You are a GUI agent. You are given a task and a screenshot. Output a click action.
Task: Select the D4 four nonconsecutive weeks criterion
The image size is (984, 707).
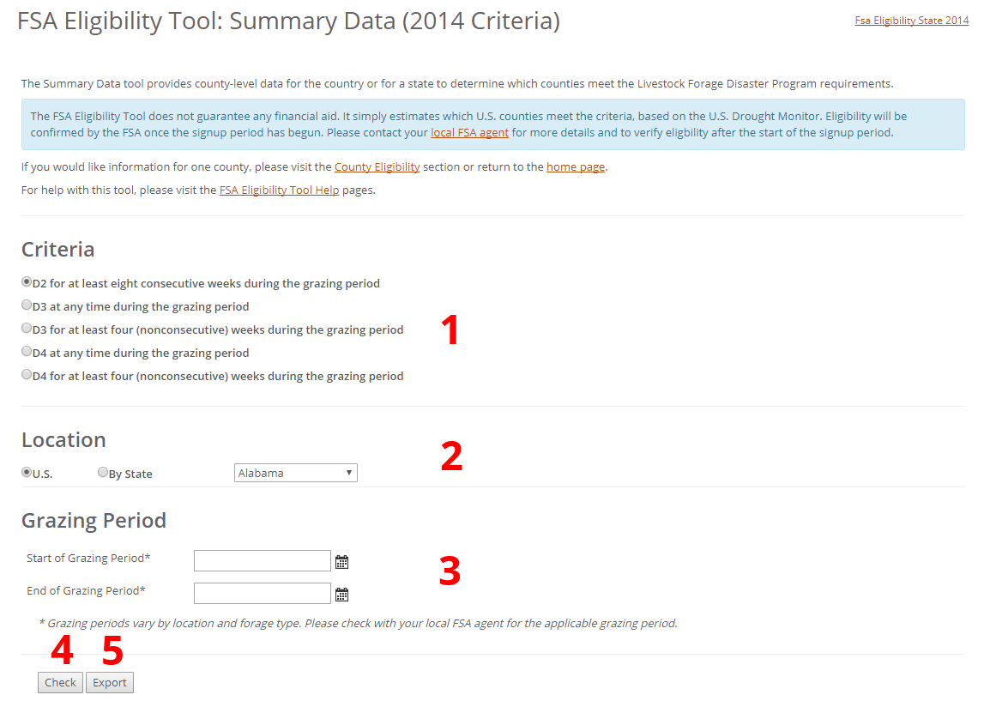pyautogui.click(x=27, y=374)
